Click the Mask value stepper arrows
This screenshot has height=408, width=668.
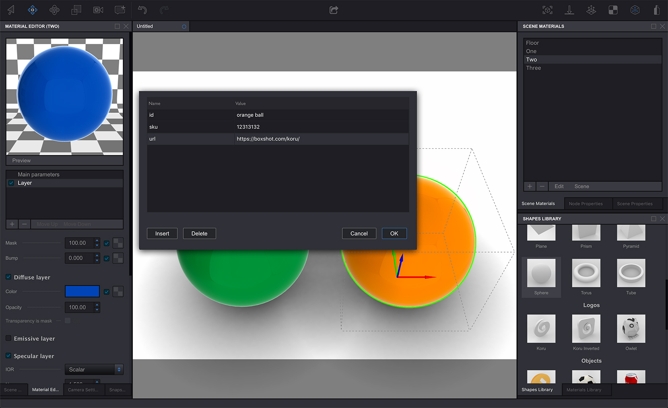97,243
